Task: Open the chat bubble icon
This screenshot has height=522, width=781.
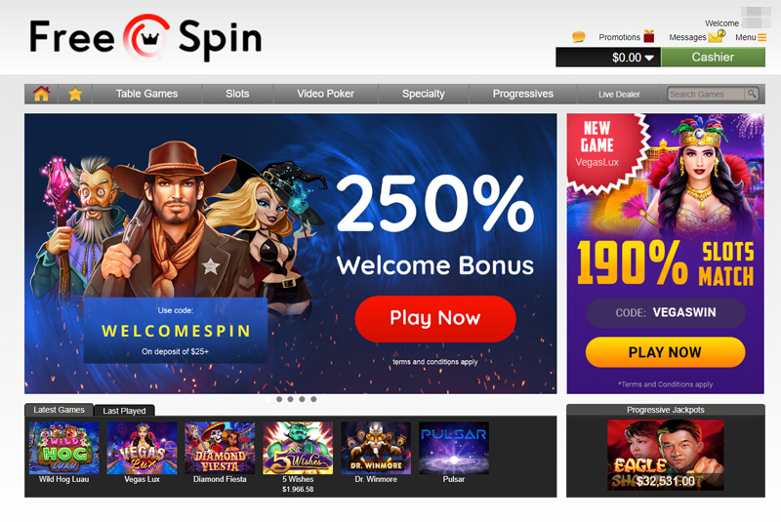Action: pos(578,37)
